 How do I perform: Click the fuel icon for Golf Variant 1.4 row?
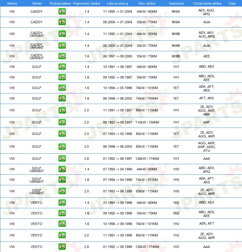point(62,169)
